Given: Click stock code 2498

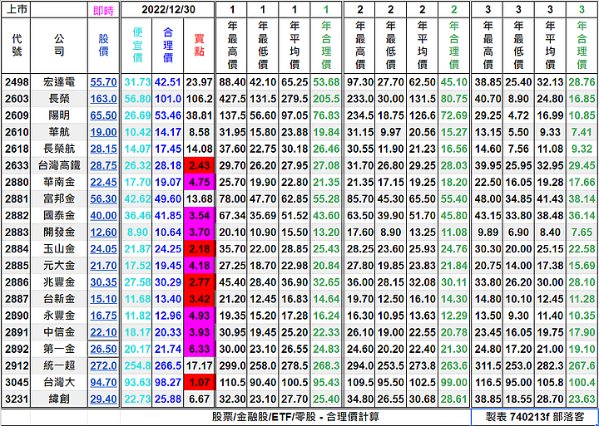Looking at the screenshot, I should coord(17,82).
